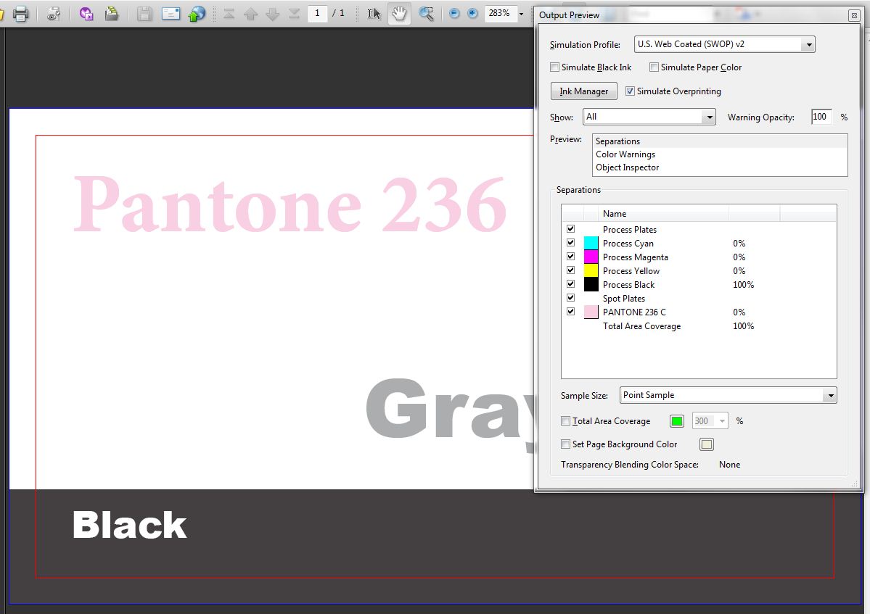Click the email envelope icon

(171, 13)
